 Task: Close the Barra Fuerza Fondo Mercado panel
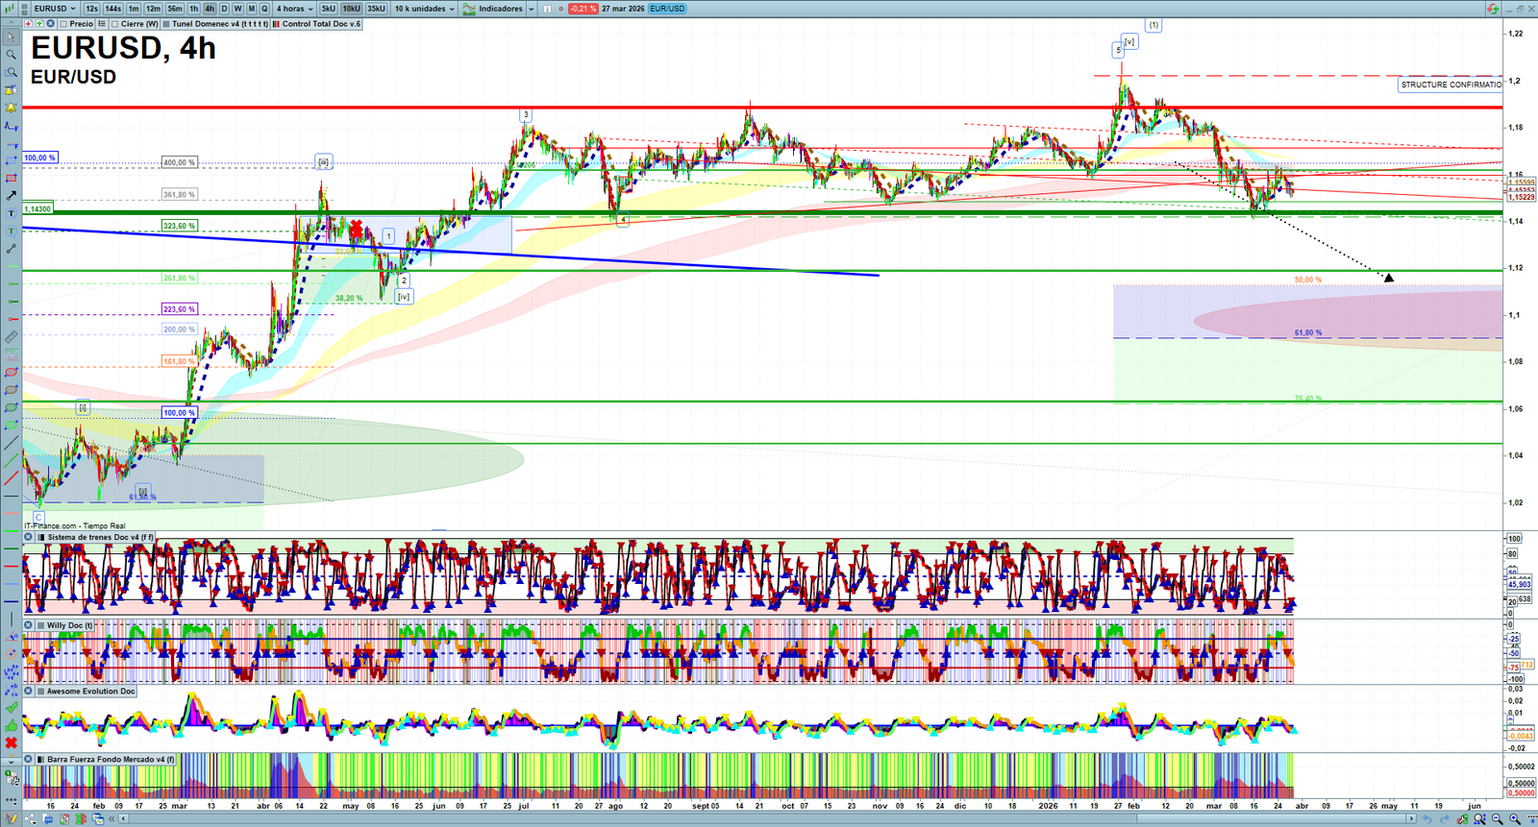point(29,760)
